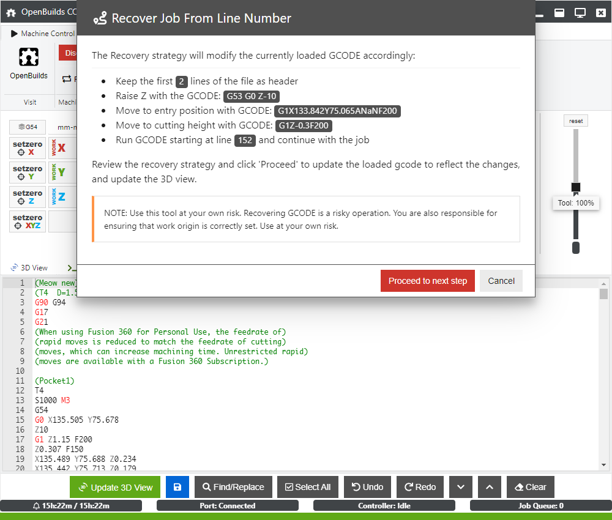Screen dimensions: 612x520
Task: Click the maximize window icon
Action: click(x=559, y=13)
